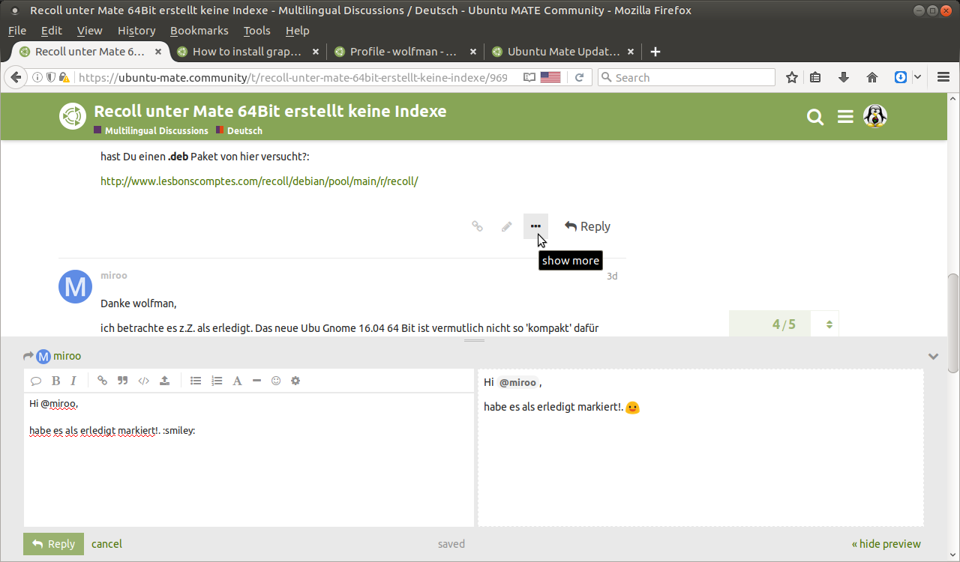This screenshot has width=960, height=562.
Task: Copy the post link with the chain icon
Action: click(x=477, y=226)
